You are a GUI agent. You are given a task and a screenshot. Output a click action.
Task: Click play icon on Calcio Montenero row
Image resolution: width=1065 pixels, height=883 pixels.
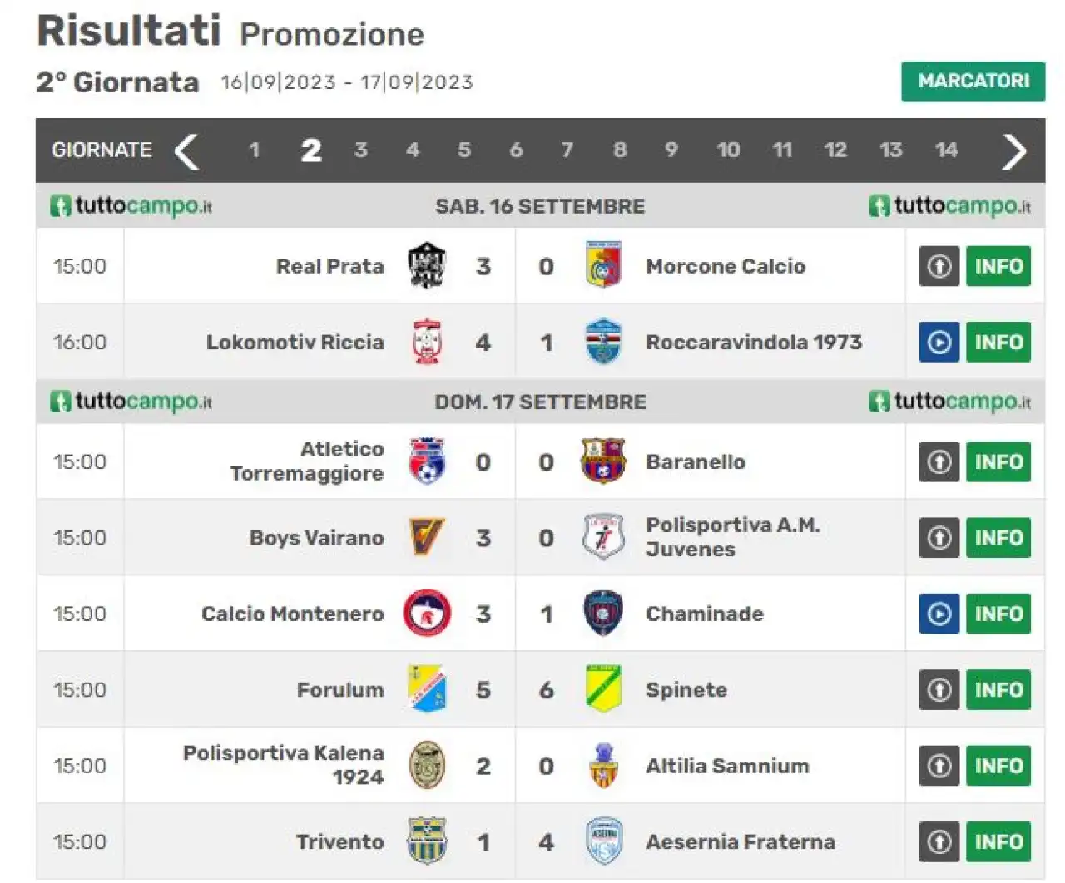[939, 614]
